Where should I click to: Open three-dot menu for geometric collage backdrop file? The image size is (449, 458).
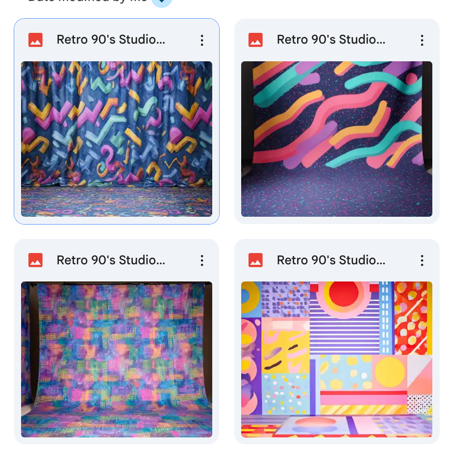(x=422, y=260)
